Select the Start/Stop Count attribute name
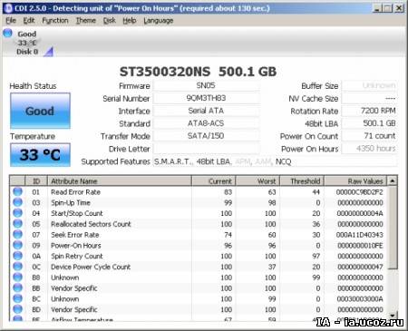Viewport: 408px width, 331px height. pos(77,213)
